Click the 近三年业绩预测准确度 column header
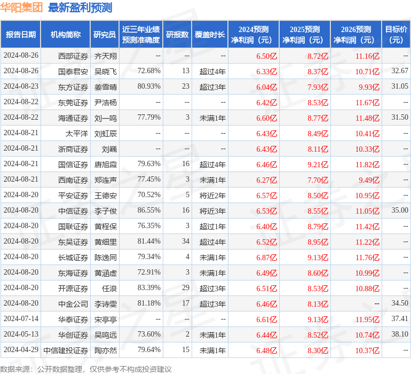The image size is (411, 374). click(141, 35)
